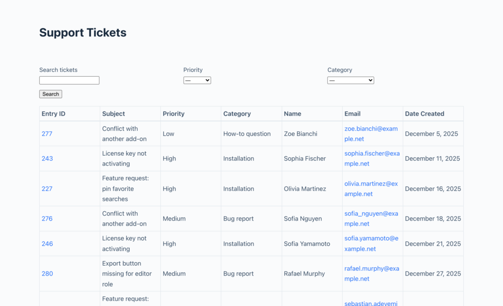Open the Category filter dropdown
Screen dimensions: 503x306
click(351, 80)
